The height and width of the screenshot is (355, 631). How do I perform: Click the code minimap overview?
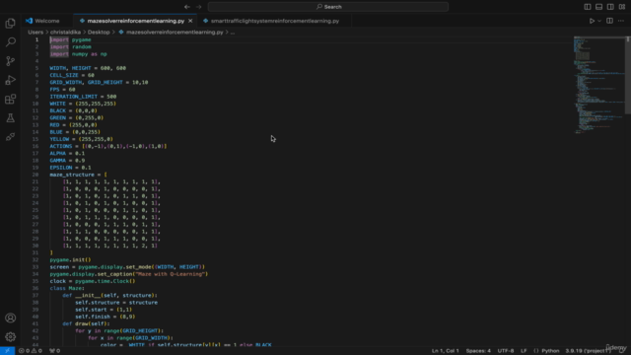598,85
